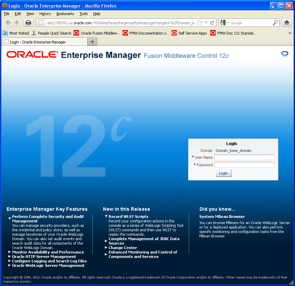Expand Monitor Availability and Performance

pos(9,251)
